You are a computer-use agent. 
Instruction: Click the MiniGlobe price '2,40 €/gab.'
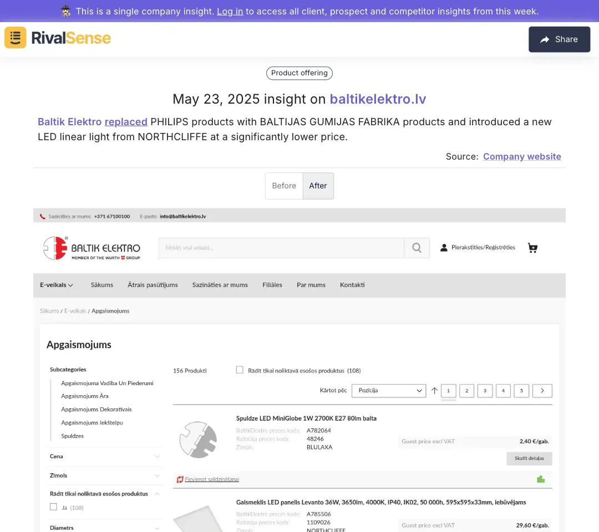tap(534, 442)
